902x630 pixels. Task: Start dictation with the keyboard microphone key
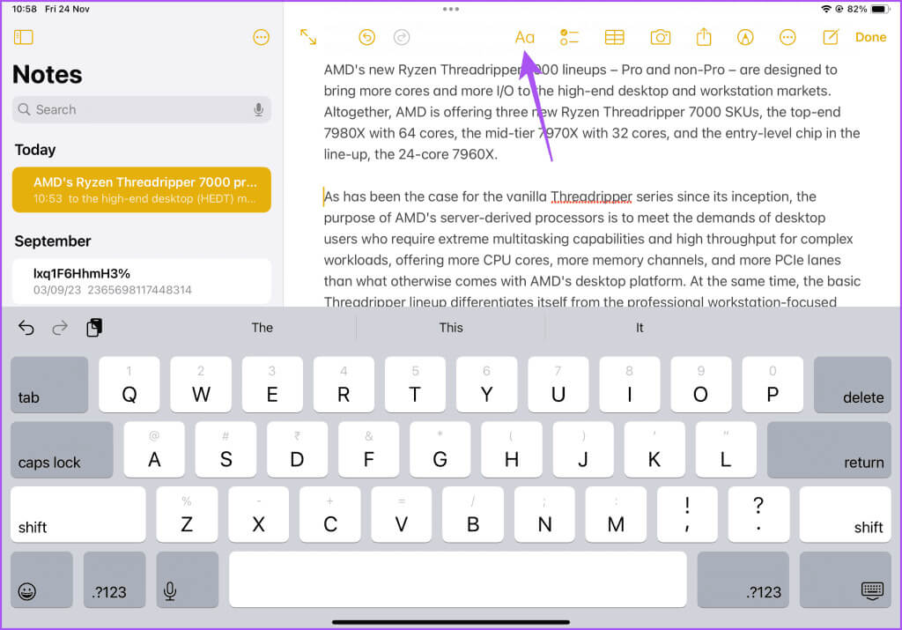tap(188, 580)
